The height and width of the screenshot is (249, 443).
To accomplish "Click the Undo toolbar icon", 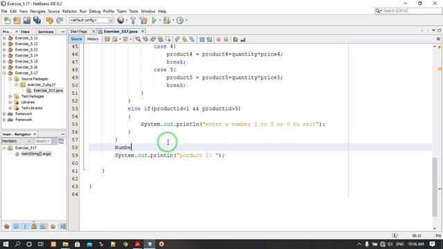I will click(x=50, y=20).
